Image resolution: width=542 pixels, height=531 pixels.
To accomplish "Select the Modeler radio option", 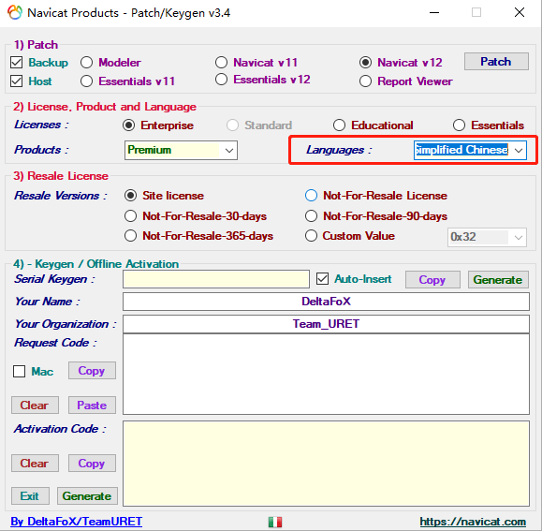I will [x=86, y=63].
